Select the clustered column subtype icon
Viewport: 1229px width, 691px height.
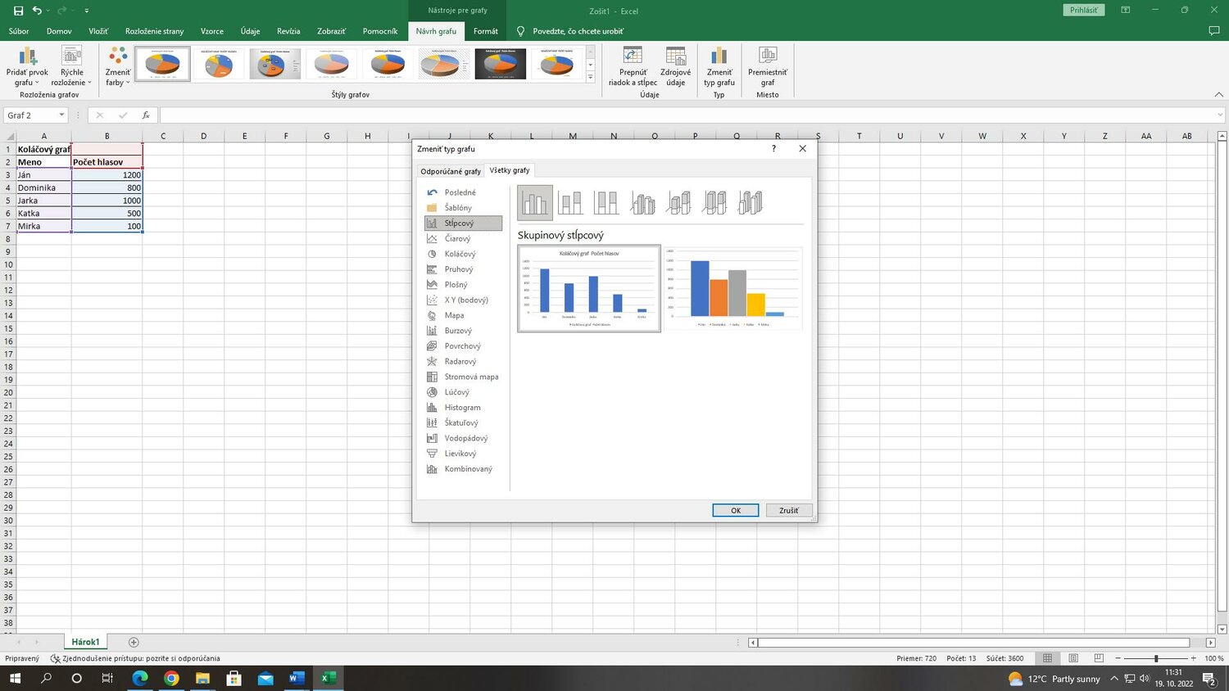point(535,202)
